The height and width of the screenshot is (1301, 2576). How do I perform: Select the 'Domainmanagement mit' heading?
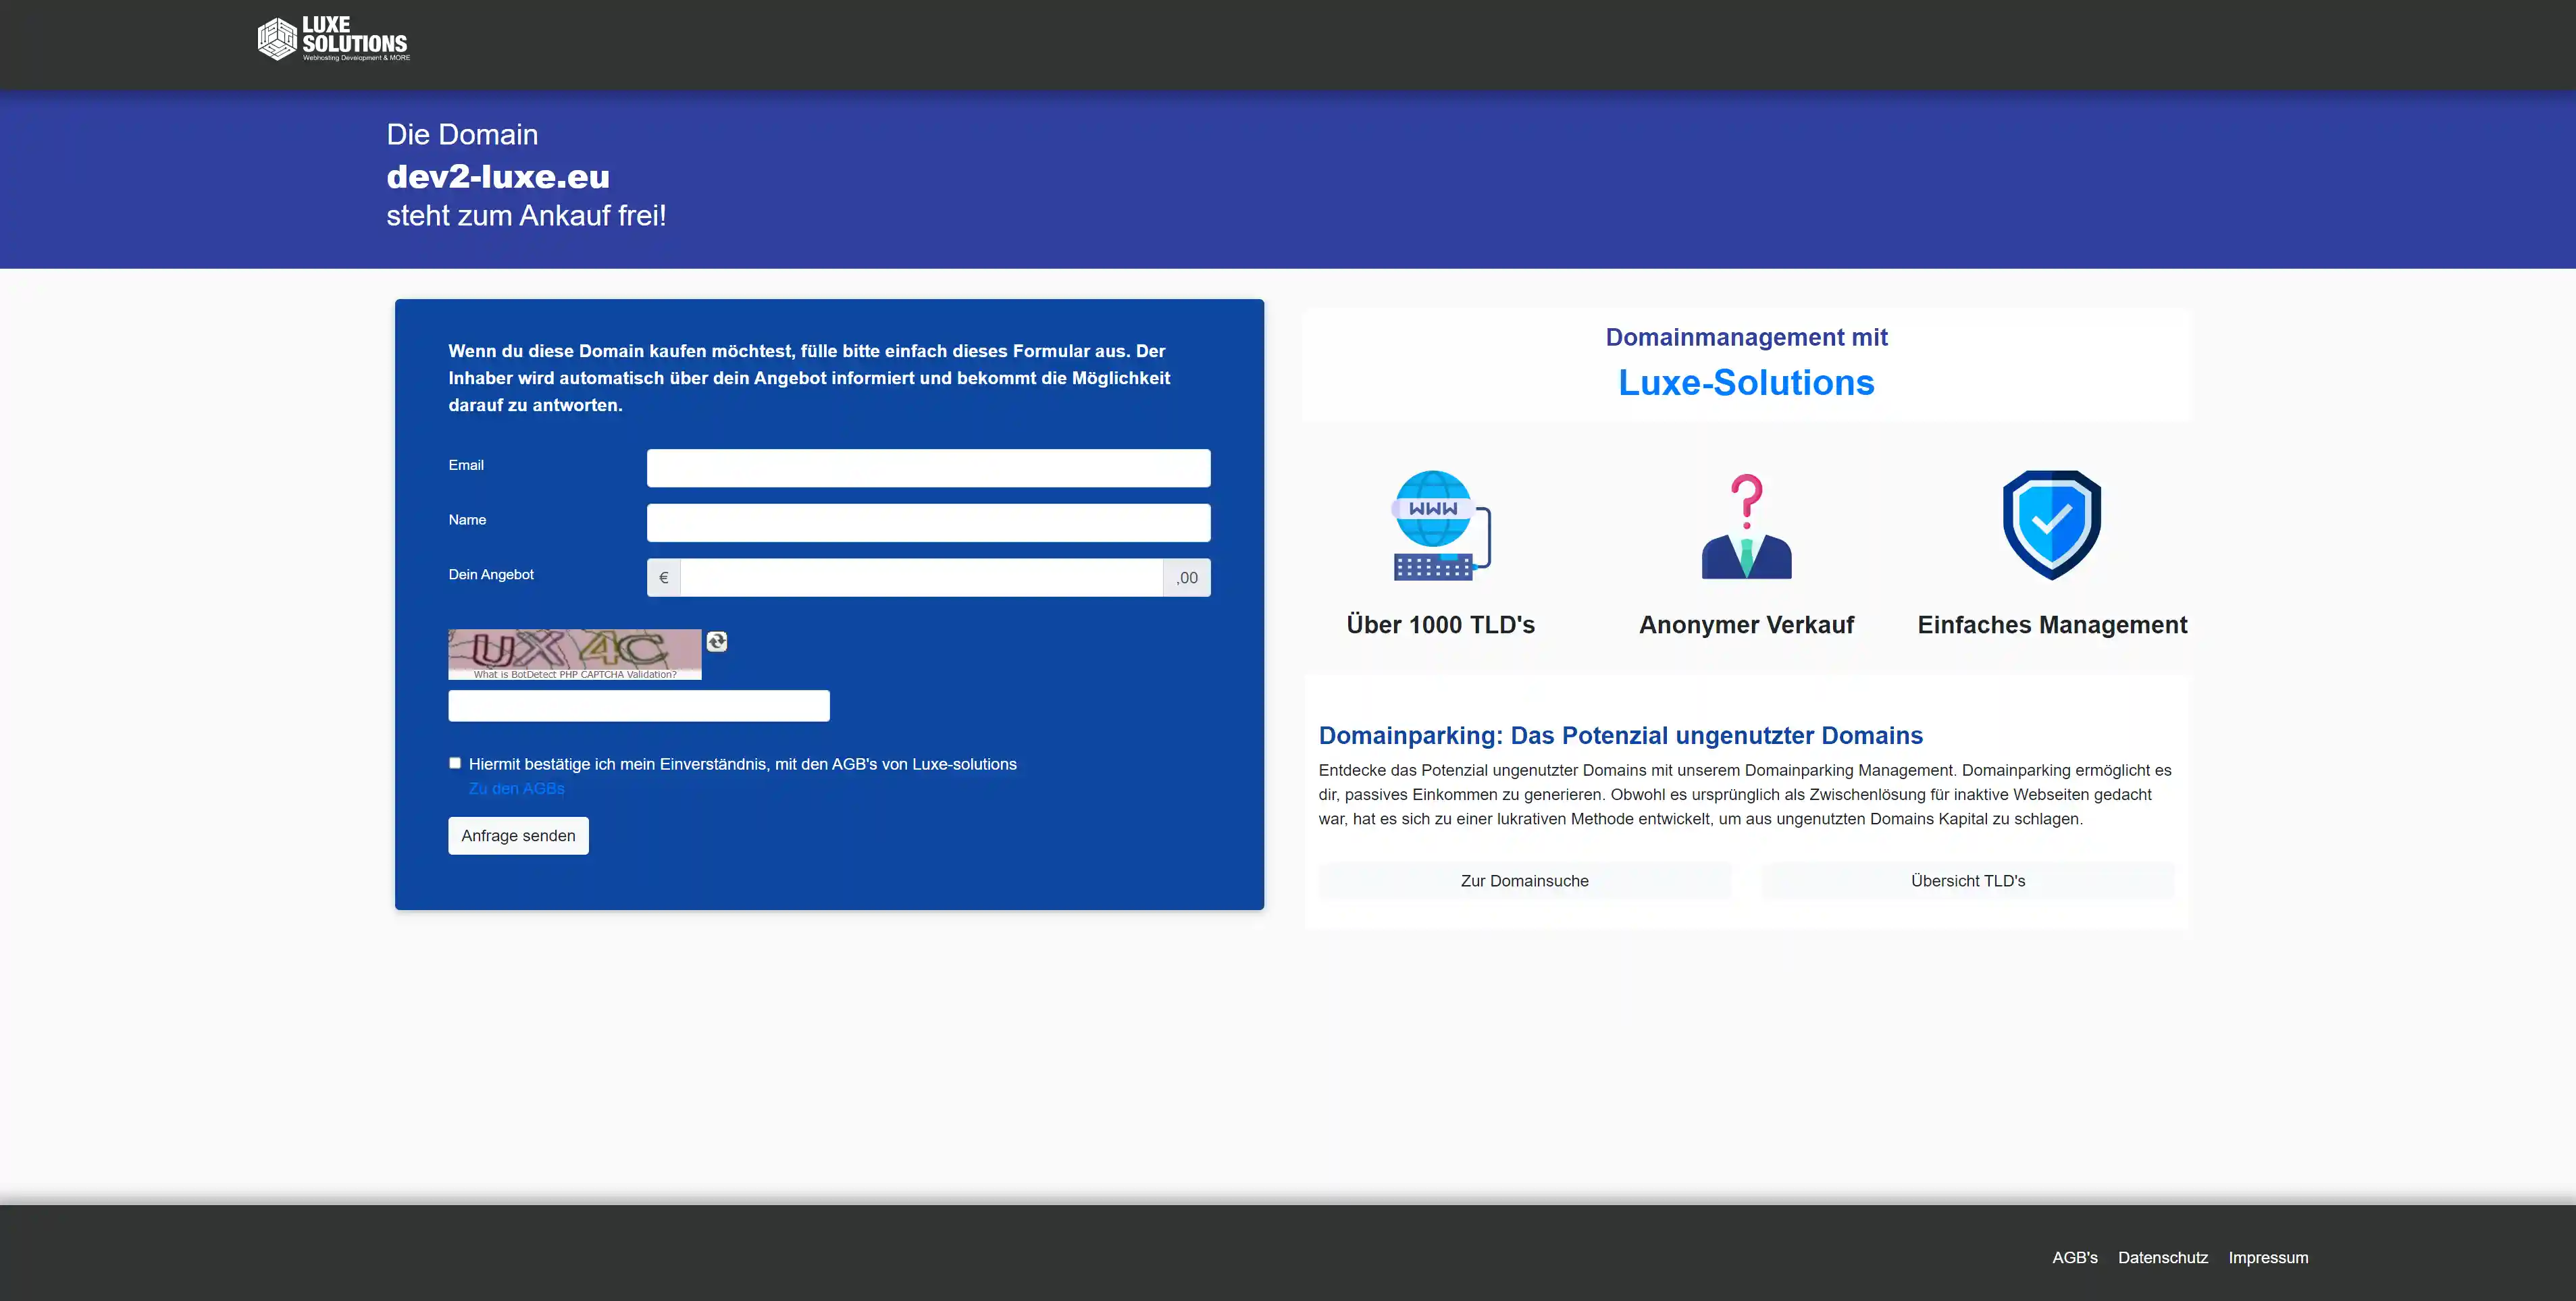1746,337
